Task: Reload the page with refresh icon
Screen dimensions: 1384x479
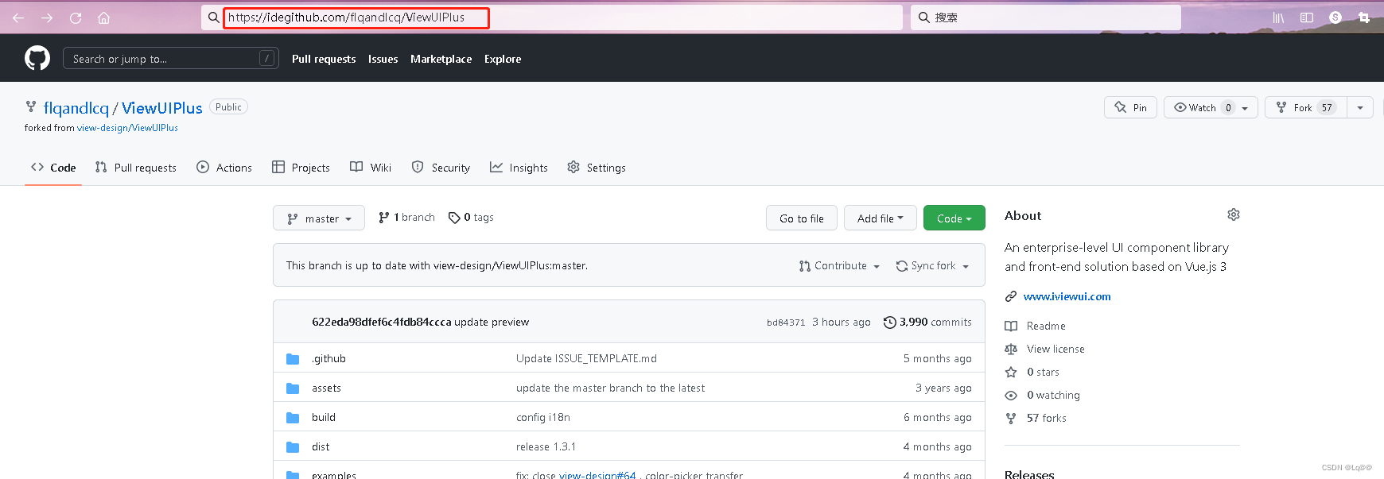Action: pyautogui.click(x=76, y=17)
